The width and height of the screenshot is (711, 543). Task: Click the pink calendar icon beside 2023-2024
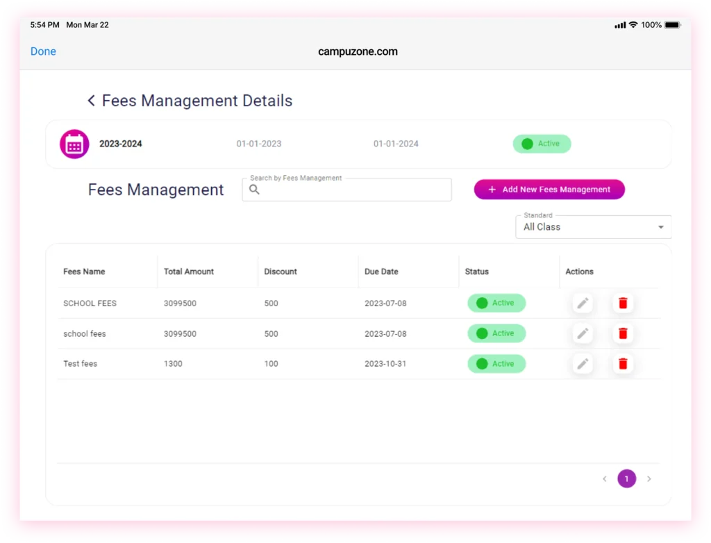(x=74, y=144)
